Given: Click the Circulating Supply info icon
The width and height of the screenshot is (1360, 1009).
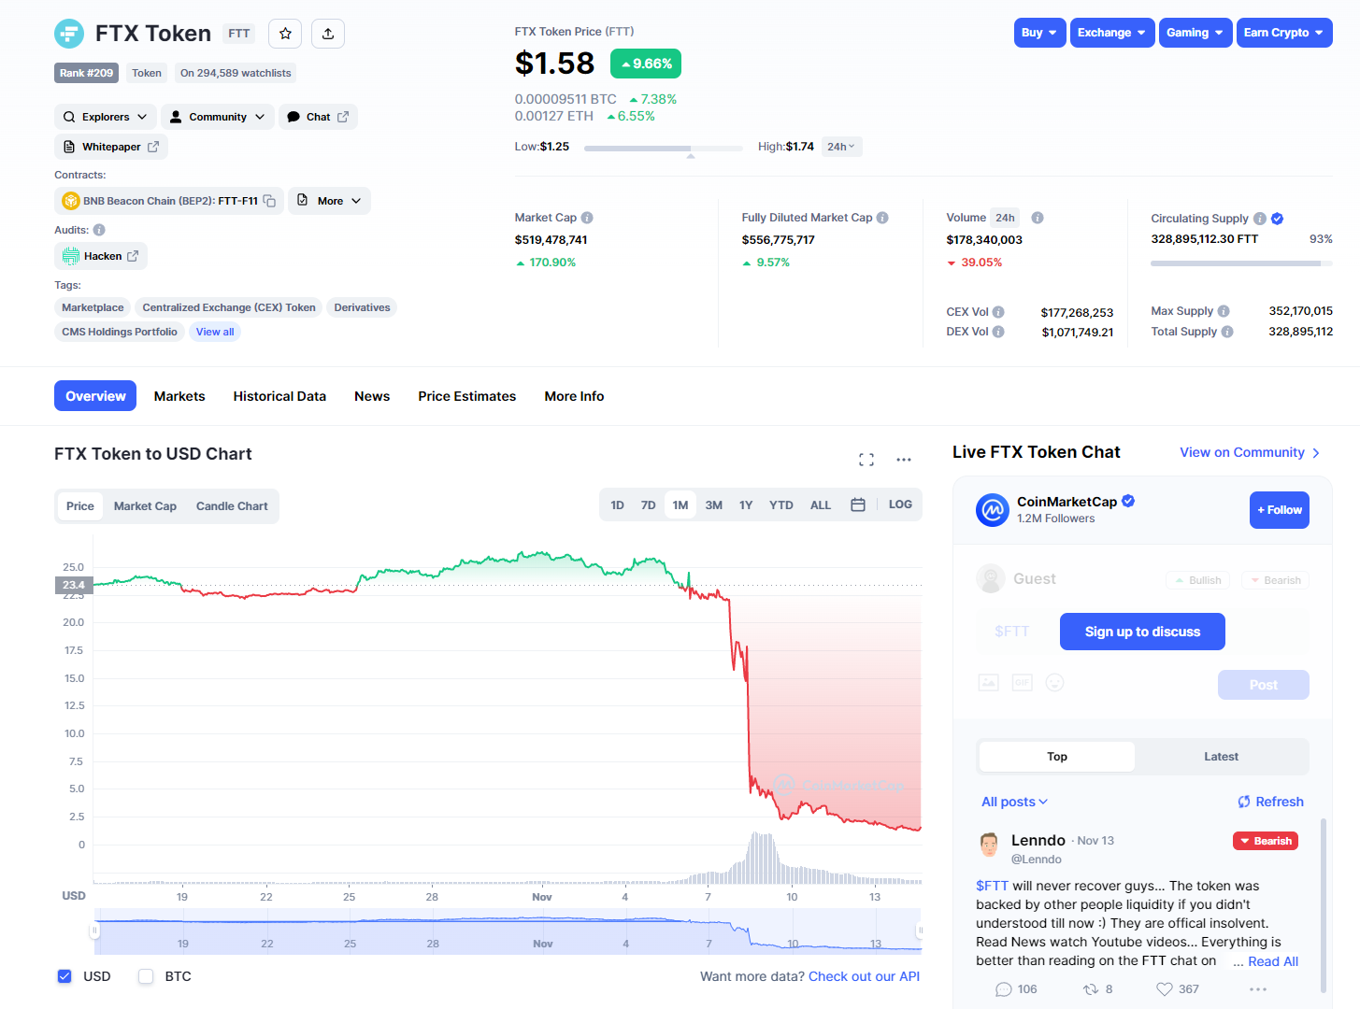Looking at the screenshot, I should (x=1260, y=219).
